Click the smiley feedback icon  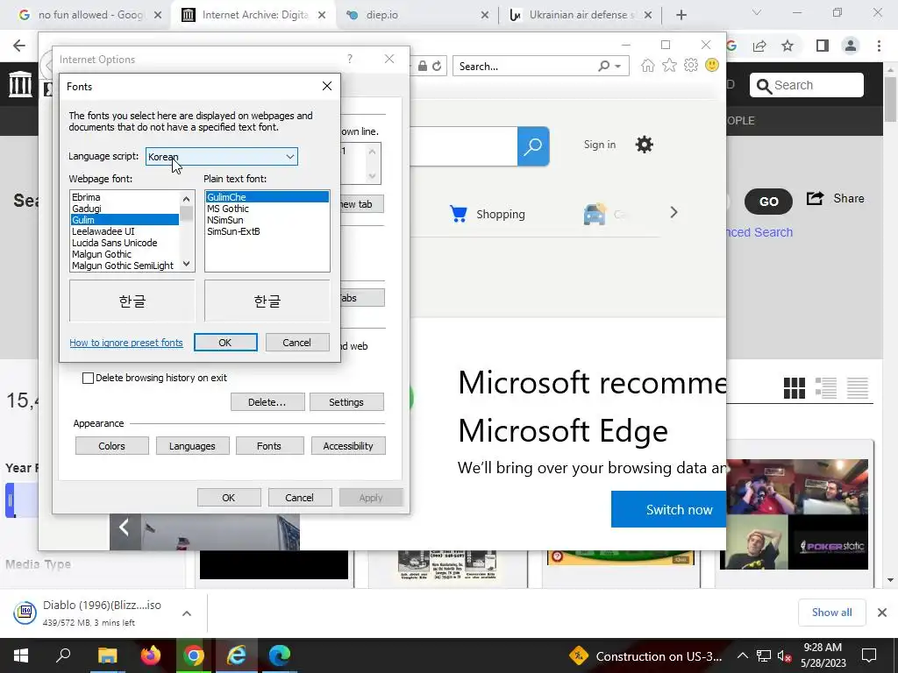point(712,65)
